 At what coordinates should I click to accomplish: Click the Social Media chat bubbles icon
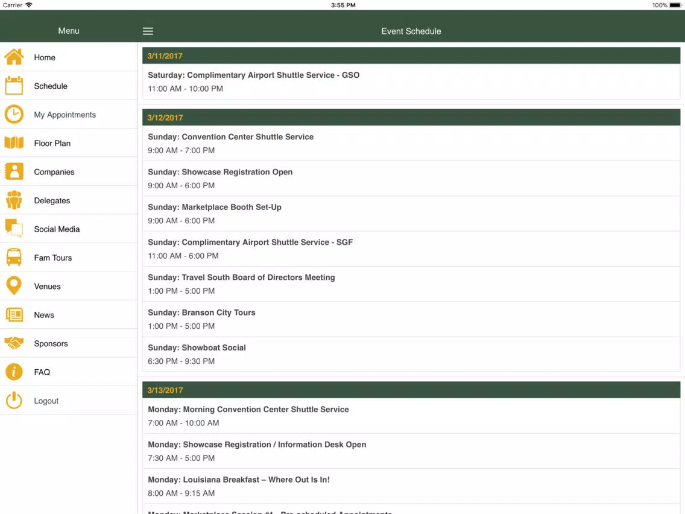[x=14, y=229]
